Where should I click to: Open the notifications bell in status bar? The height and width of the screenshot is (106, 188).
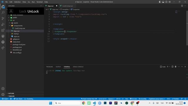click(x=185, y=99)
